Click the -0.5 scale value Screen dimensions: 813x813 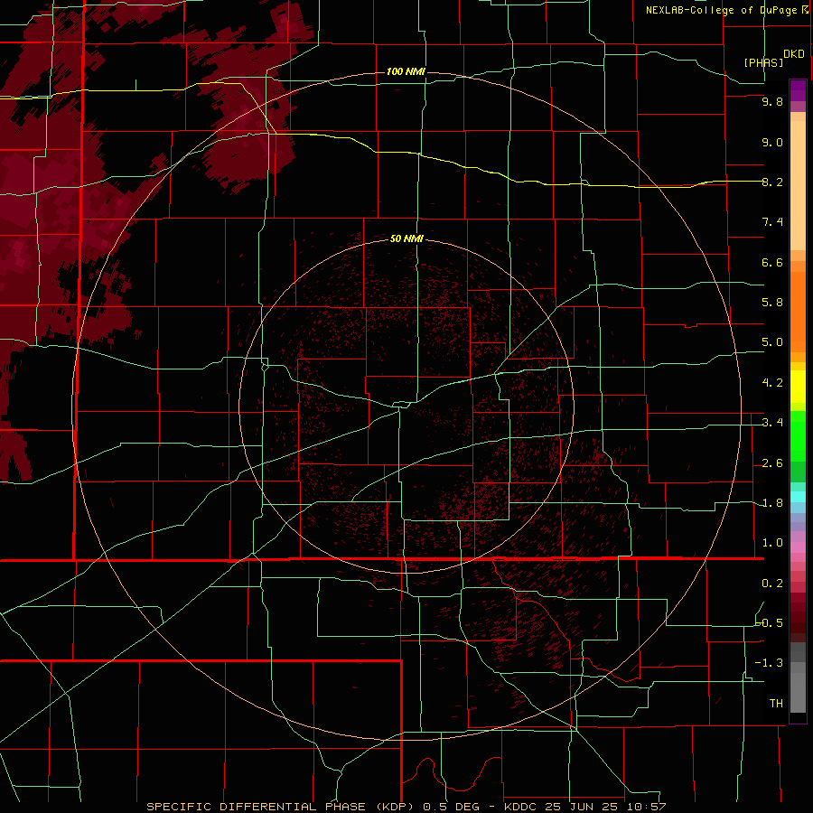pos(769,623)
